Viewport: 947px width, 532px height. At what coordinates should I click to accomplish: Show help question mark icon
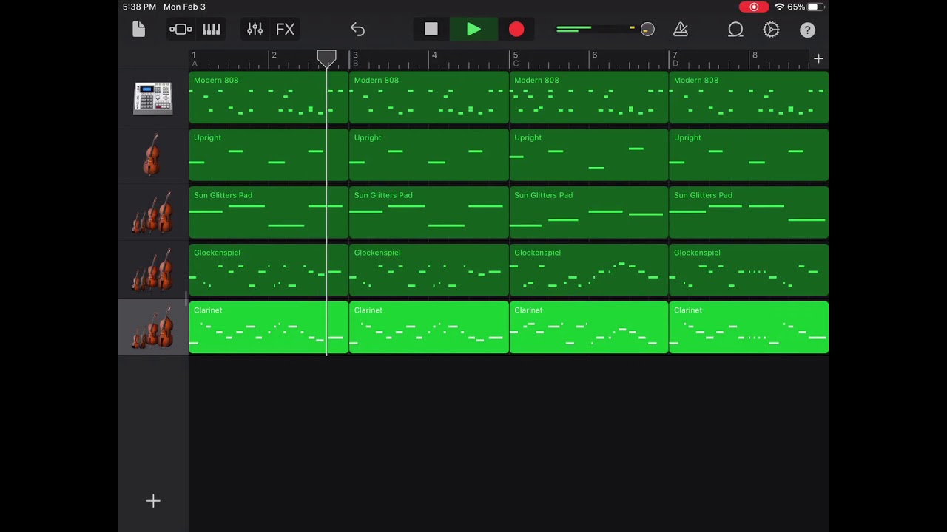[807, 30]
